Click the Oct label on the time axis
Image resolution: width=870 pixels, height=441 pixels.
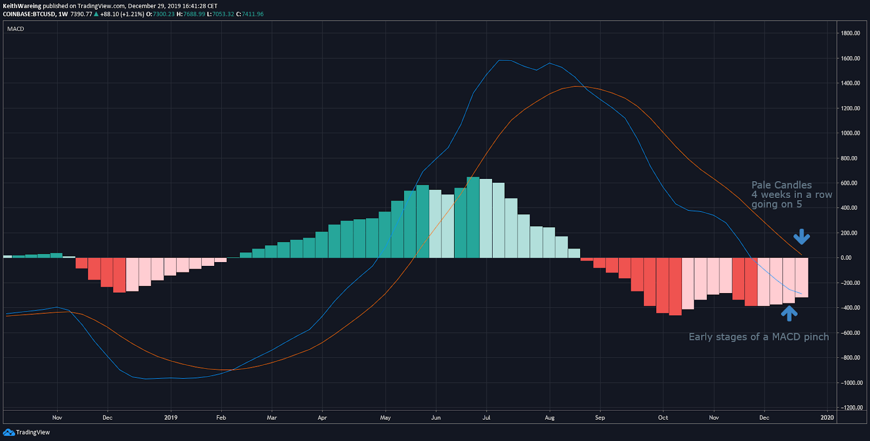[x=663, y=418]
